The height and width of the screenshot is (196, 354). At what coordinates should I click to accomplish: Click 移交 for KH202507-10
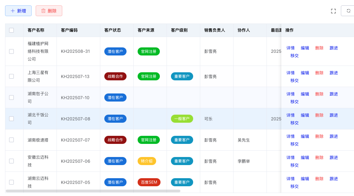[x=294, y=102]
